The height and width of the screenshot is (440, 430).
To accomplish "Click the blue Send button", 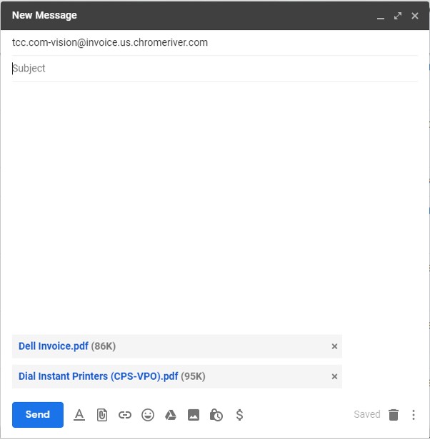I will 38,414.
